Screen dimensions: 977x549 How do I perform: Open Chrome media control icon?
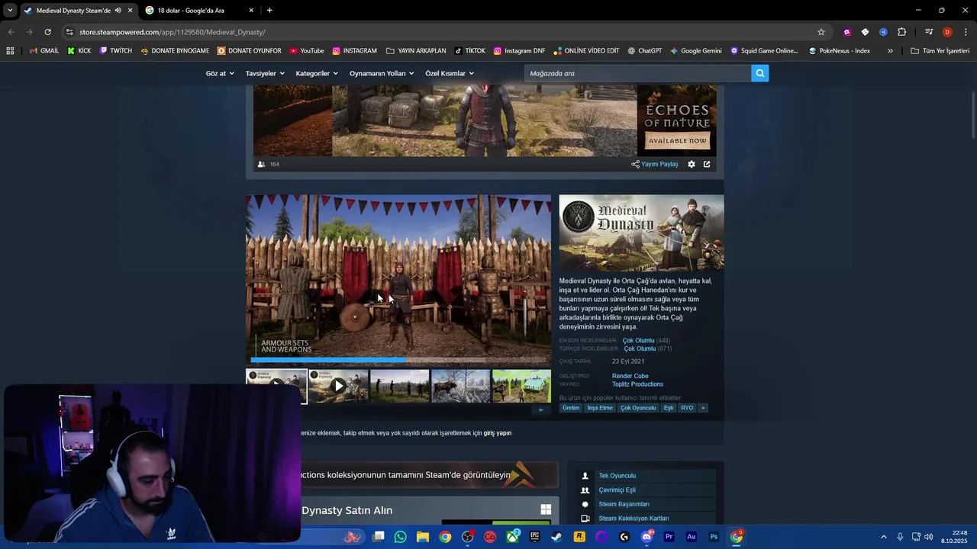point(929,32)
